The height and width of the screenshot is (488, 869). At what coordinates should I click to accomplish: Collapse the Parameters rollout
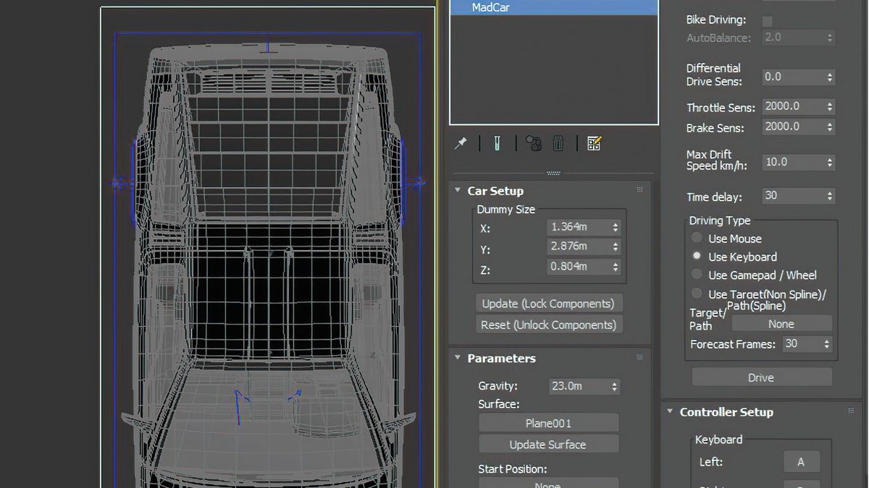coord(457,358)
